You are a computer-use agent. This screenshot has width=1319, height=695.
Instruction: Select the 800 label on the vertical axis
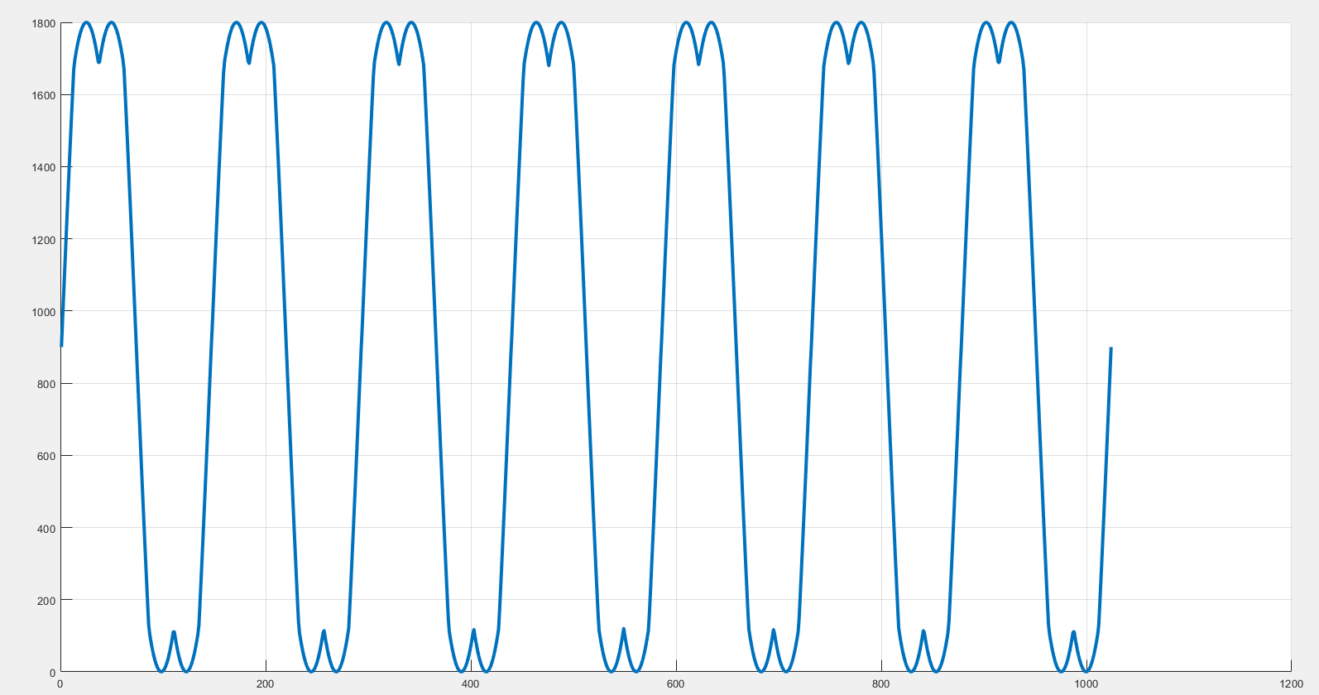46,384
